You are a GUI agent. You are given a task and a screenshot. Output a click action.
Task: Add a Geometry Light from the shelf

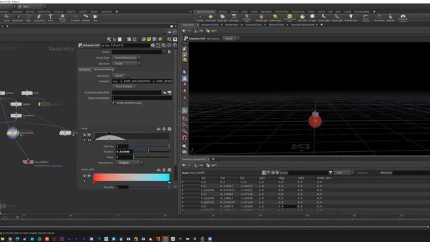click(x=247, y=18)
